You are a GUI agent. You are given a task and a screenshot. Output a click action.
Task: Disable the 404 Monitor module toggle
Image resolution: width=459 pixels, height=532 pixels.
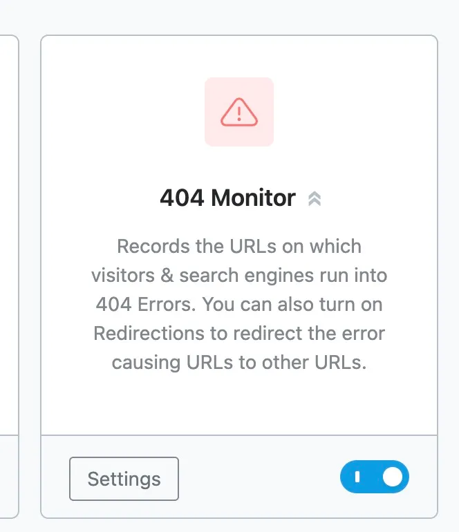[x=375, y=477]
